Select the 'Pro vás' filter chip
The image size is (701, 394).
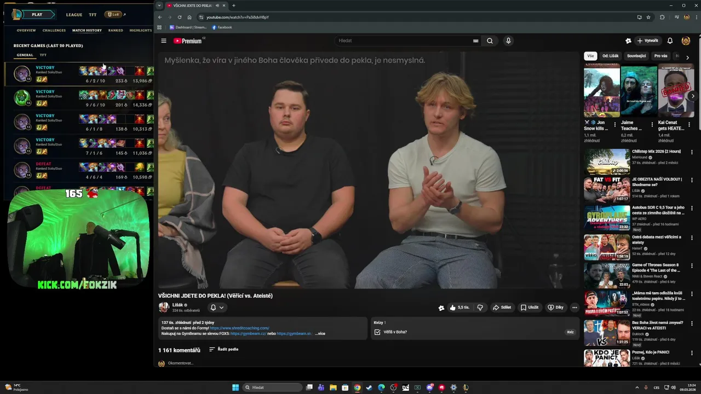[661, 56]
